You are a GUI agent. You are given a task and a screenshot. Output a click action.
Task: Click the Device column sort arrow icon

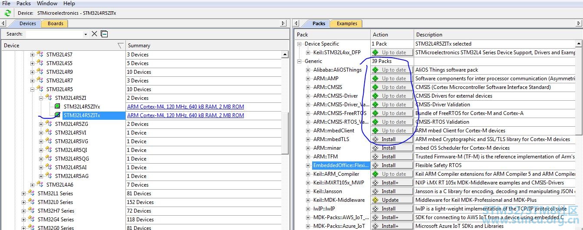[120, 46]
